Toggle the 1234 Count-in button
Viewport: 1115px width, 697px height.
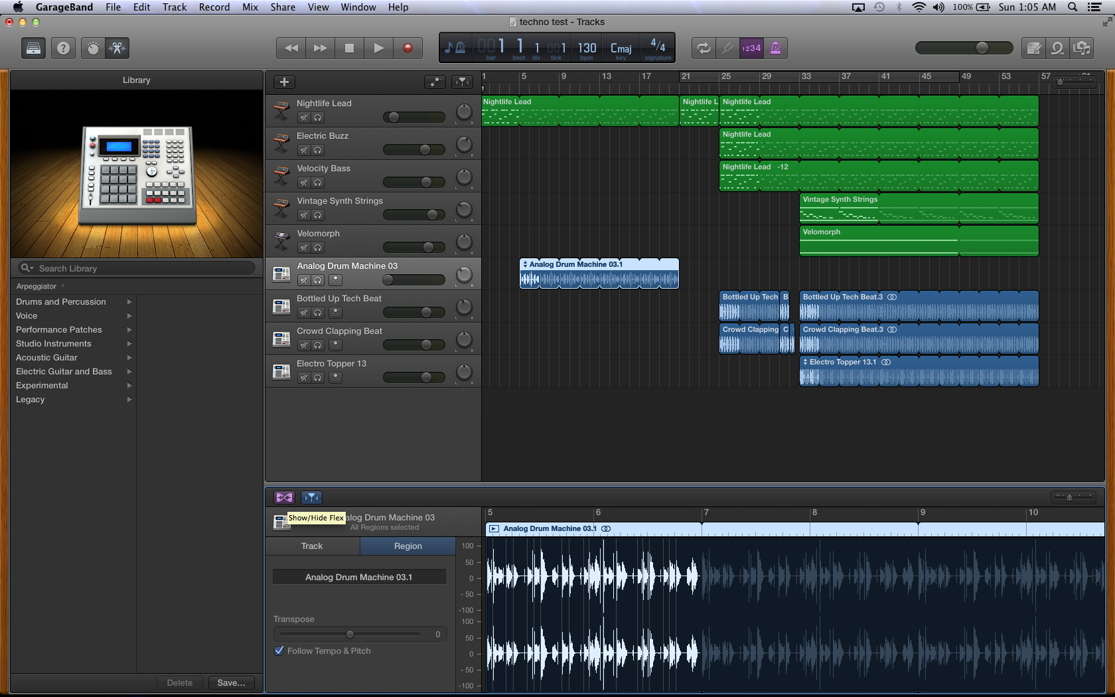(751, 48)
